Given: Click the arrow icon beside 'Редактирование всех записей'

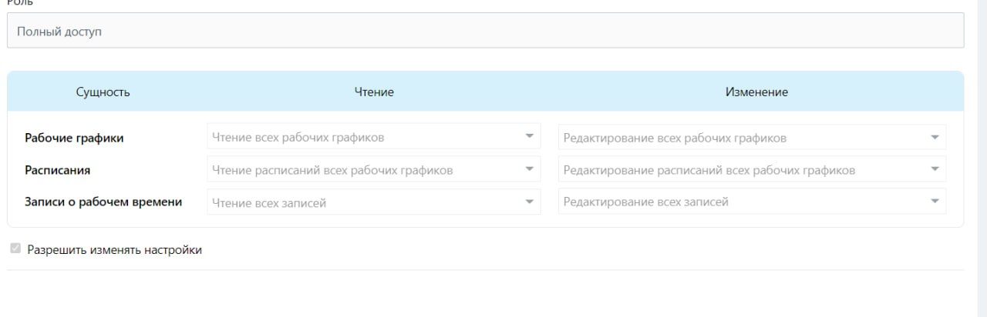Looking at the screenshot, I should [935, 202].
